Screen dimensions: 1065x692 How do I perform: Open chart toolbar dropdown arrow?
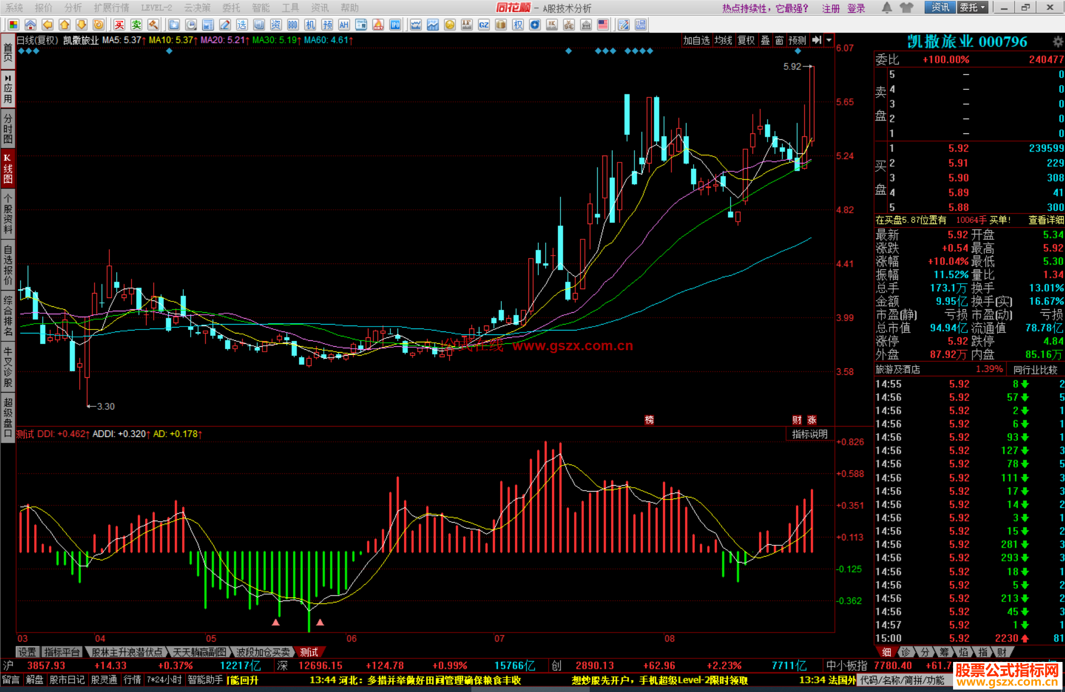(x=829, y=40)
